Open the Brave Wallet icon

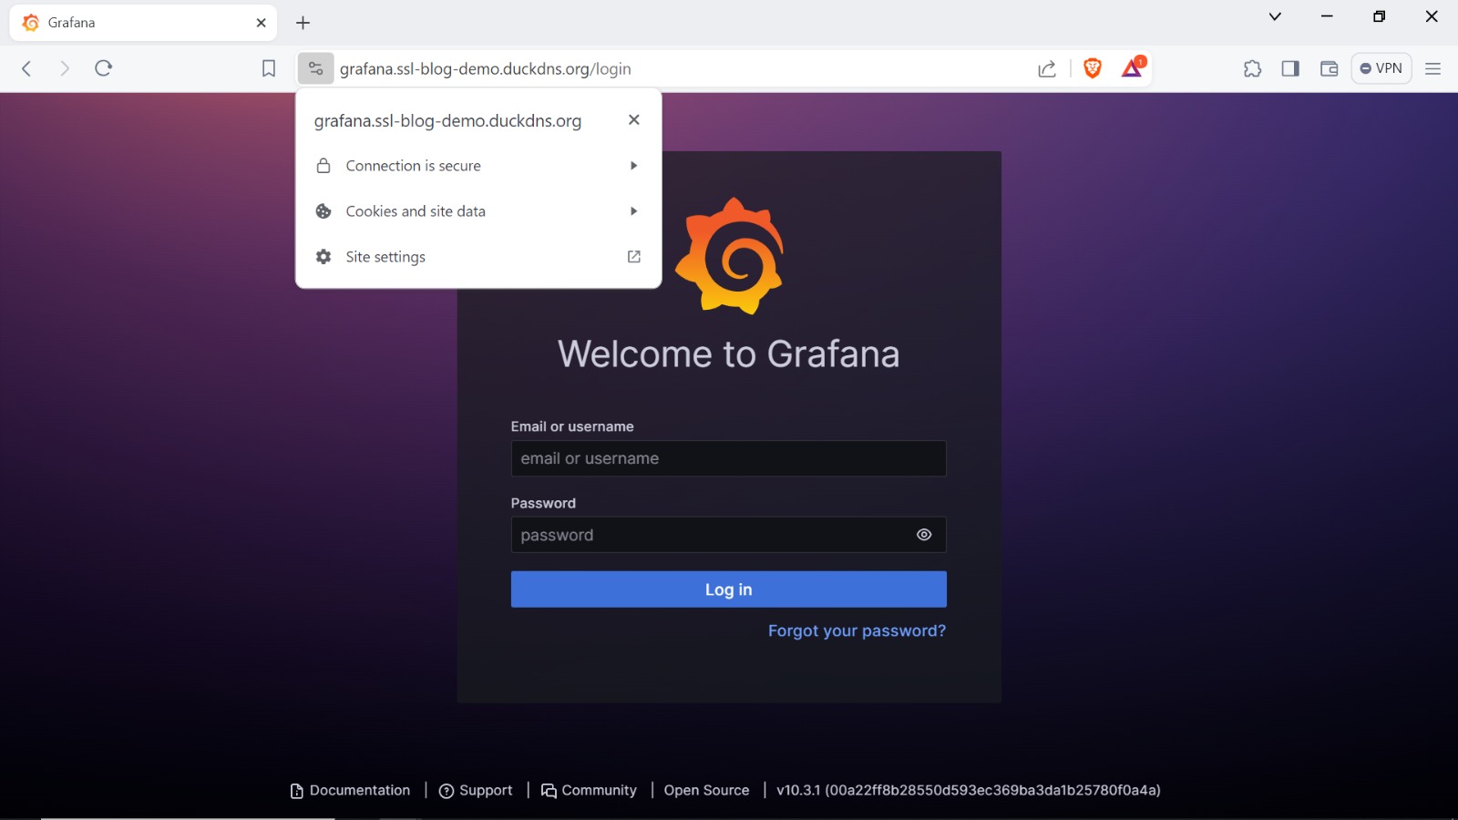tap(1329, 68)
